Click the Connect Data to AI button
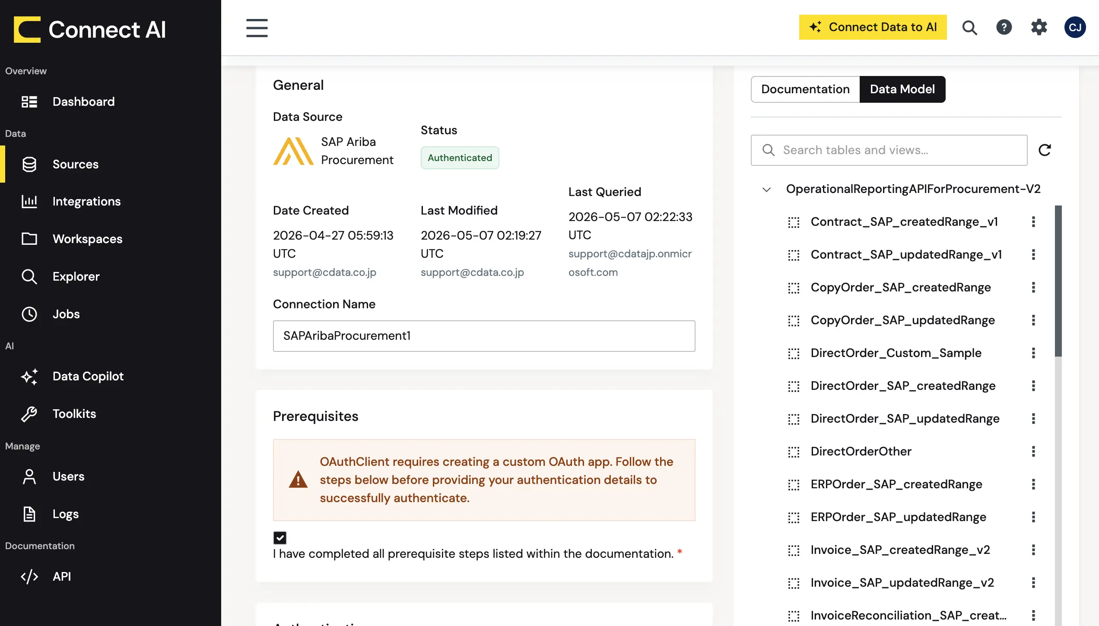This screenshot has width=1099, height=626. click(873, 27)
